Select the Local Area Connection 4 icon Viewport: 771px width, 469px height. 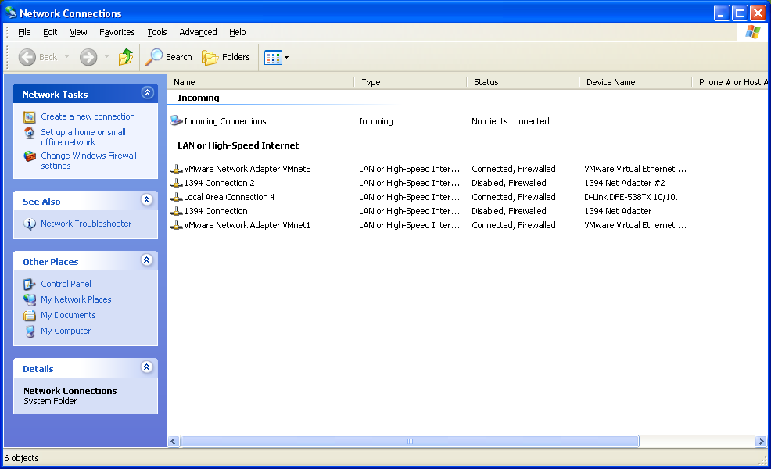point(177,197)
